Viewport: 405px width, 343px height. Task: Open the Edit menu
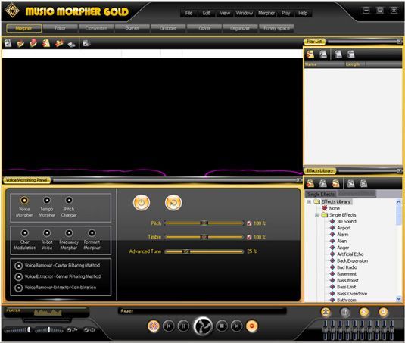[x=206, y=13]
